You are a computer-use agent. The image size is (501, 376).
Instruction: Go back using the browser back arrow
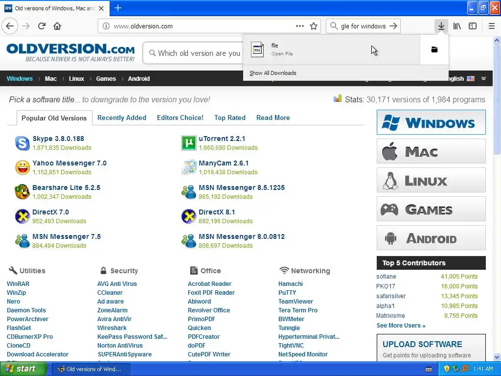(10, 26)
